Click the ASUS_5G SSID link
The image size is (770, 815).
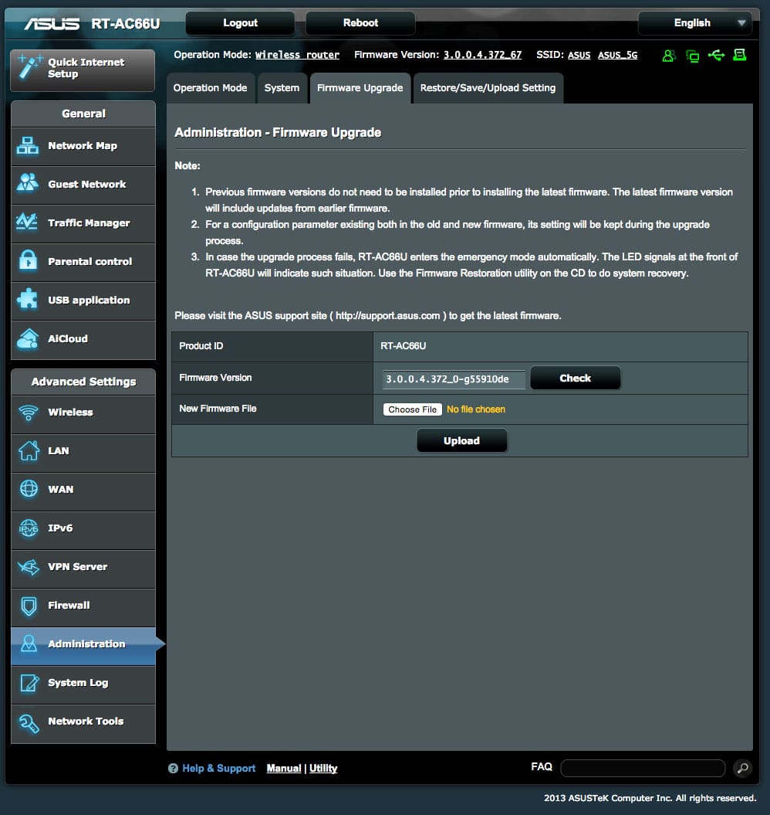[617, 55]
